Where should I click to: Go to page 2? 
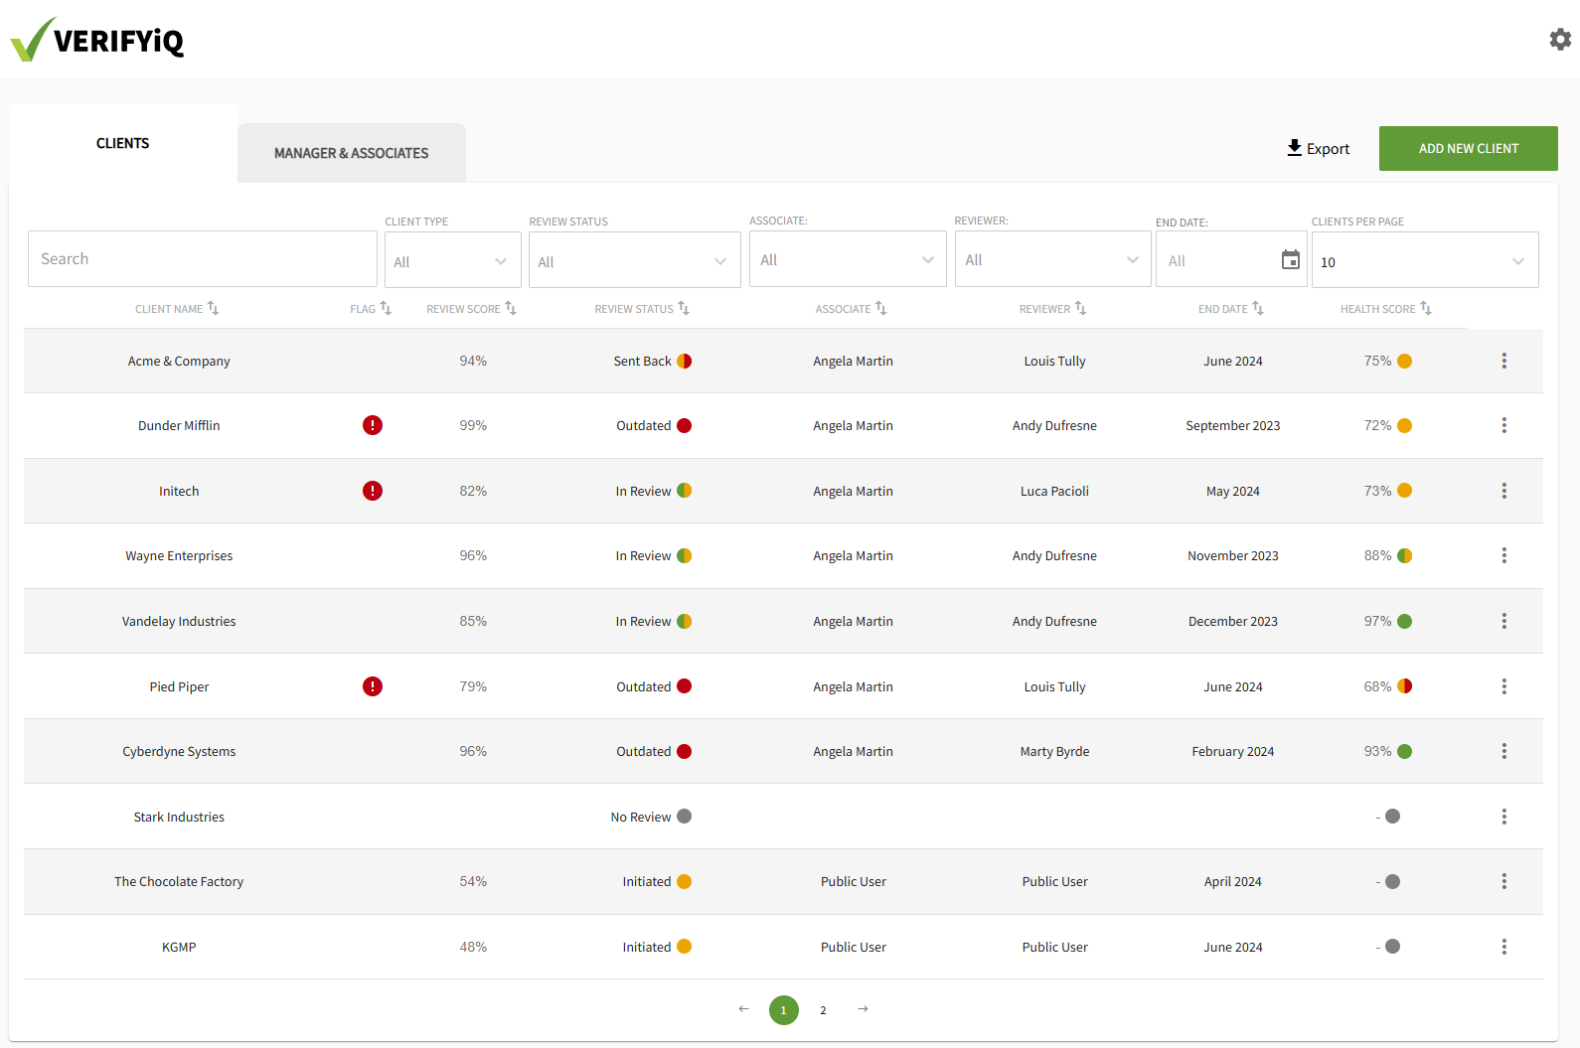(x=823, y=1010)
